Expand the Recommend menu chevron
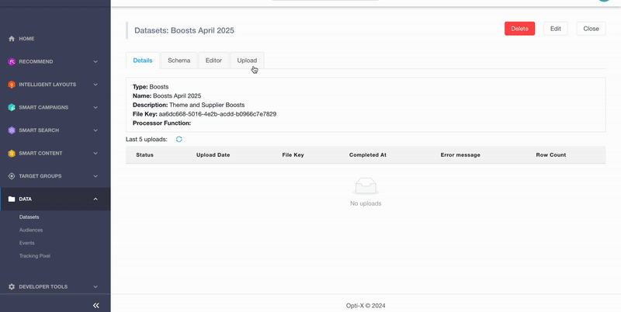621x312 pixels. [x=95, y=62]
